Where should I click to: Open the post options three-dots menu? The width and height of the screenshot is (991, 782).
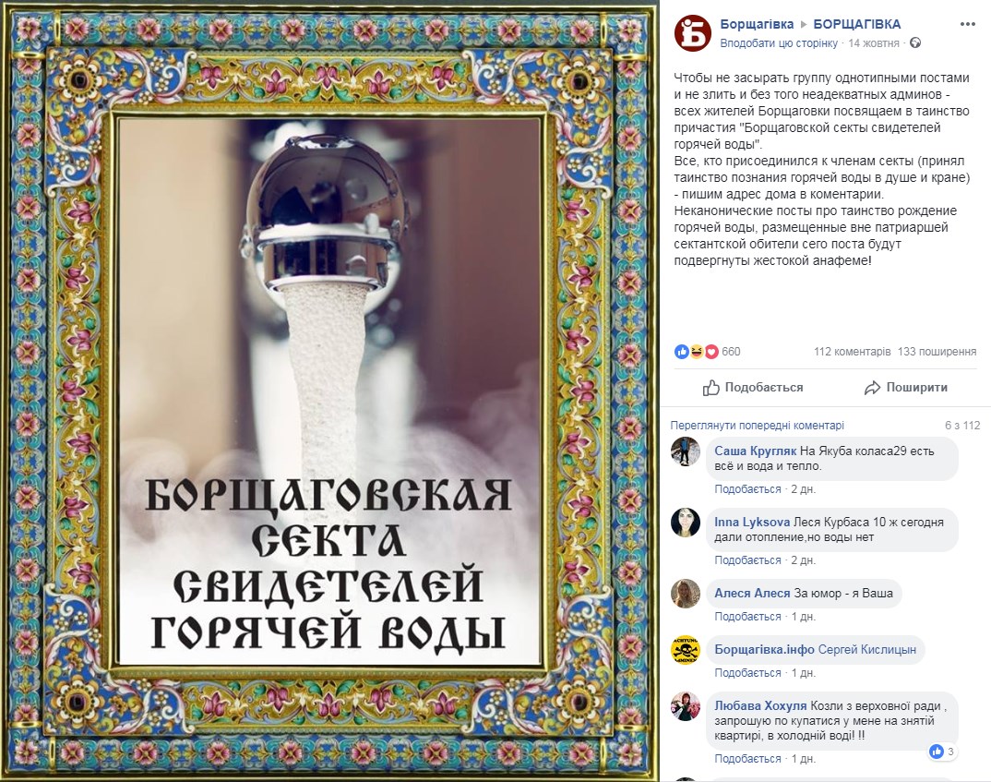tap(968, 25)
